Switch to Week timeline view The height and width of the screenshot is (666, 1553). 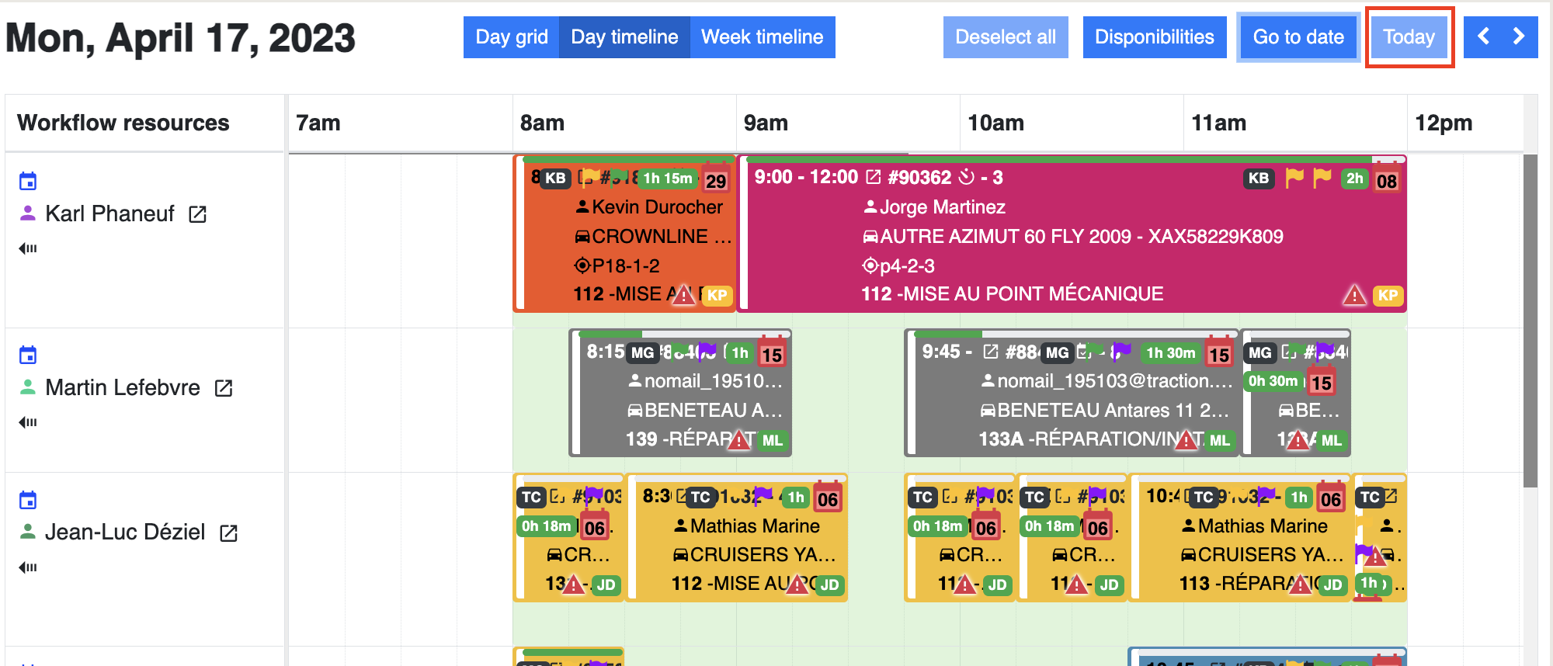pos(763,37)
